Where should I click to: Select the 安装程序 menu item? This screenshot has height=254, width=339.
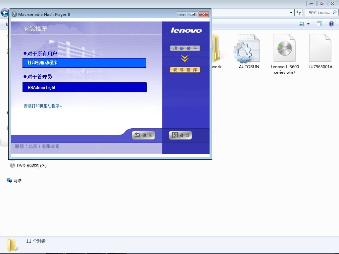185,70
